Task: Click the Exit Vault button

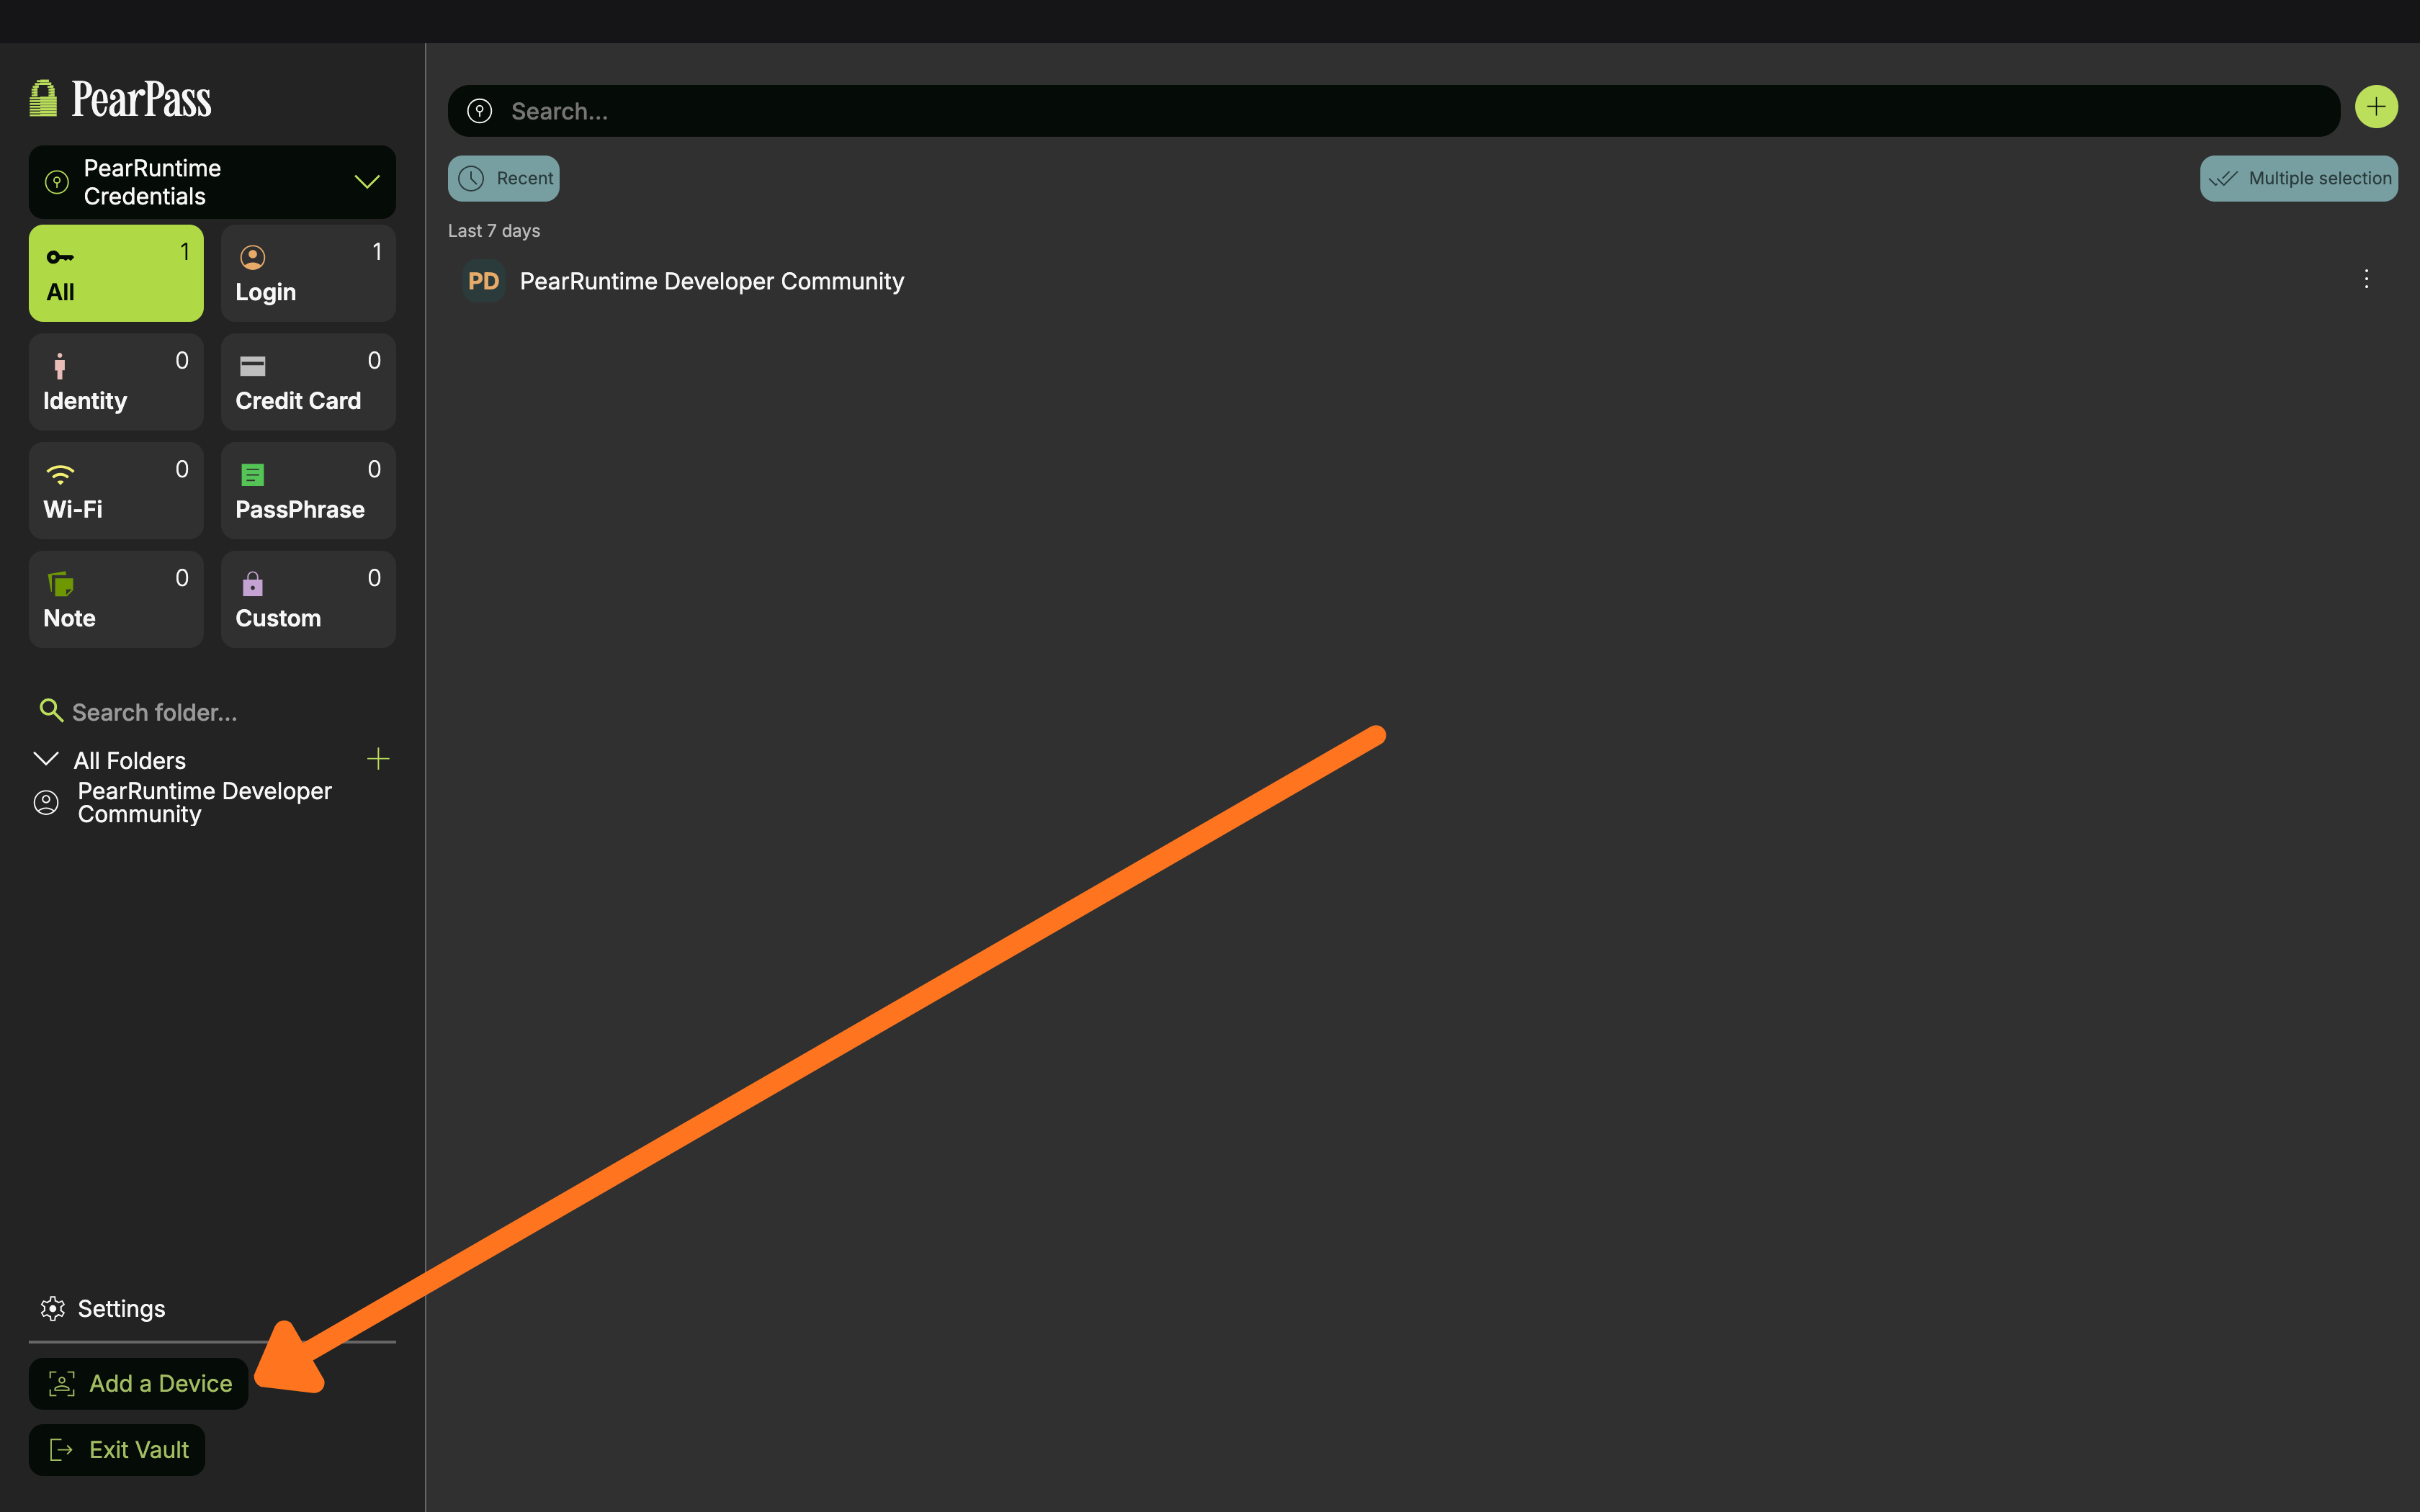Action: tap(117, 1449)
